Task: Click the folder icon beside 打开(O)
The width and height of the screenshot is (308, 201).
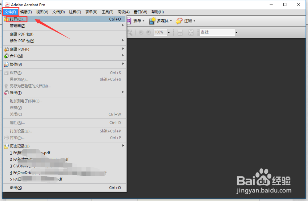Action: click(x=6, y=19)
